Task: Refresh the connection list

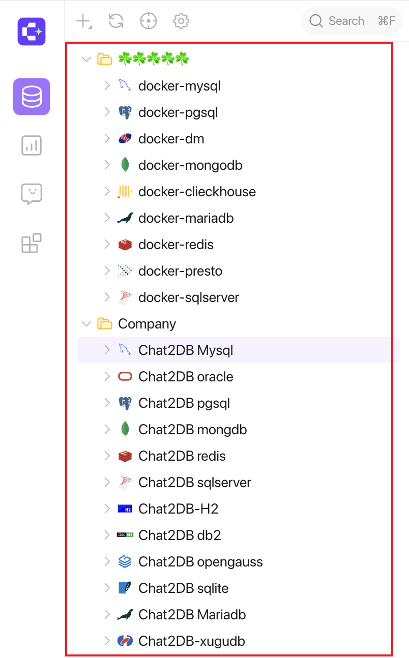Action: pyautogui.click(x=116, y=21)
